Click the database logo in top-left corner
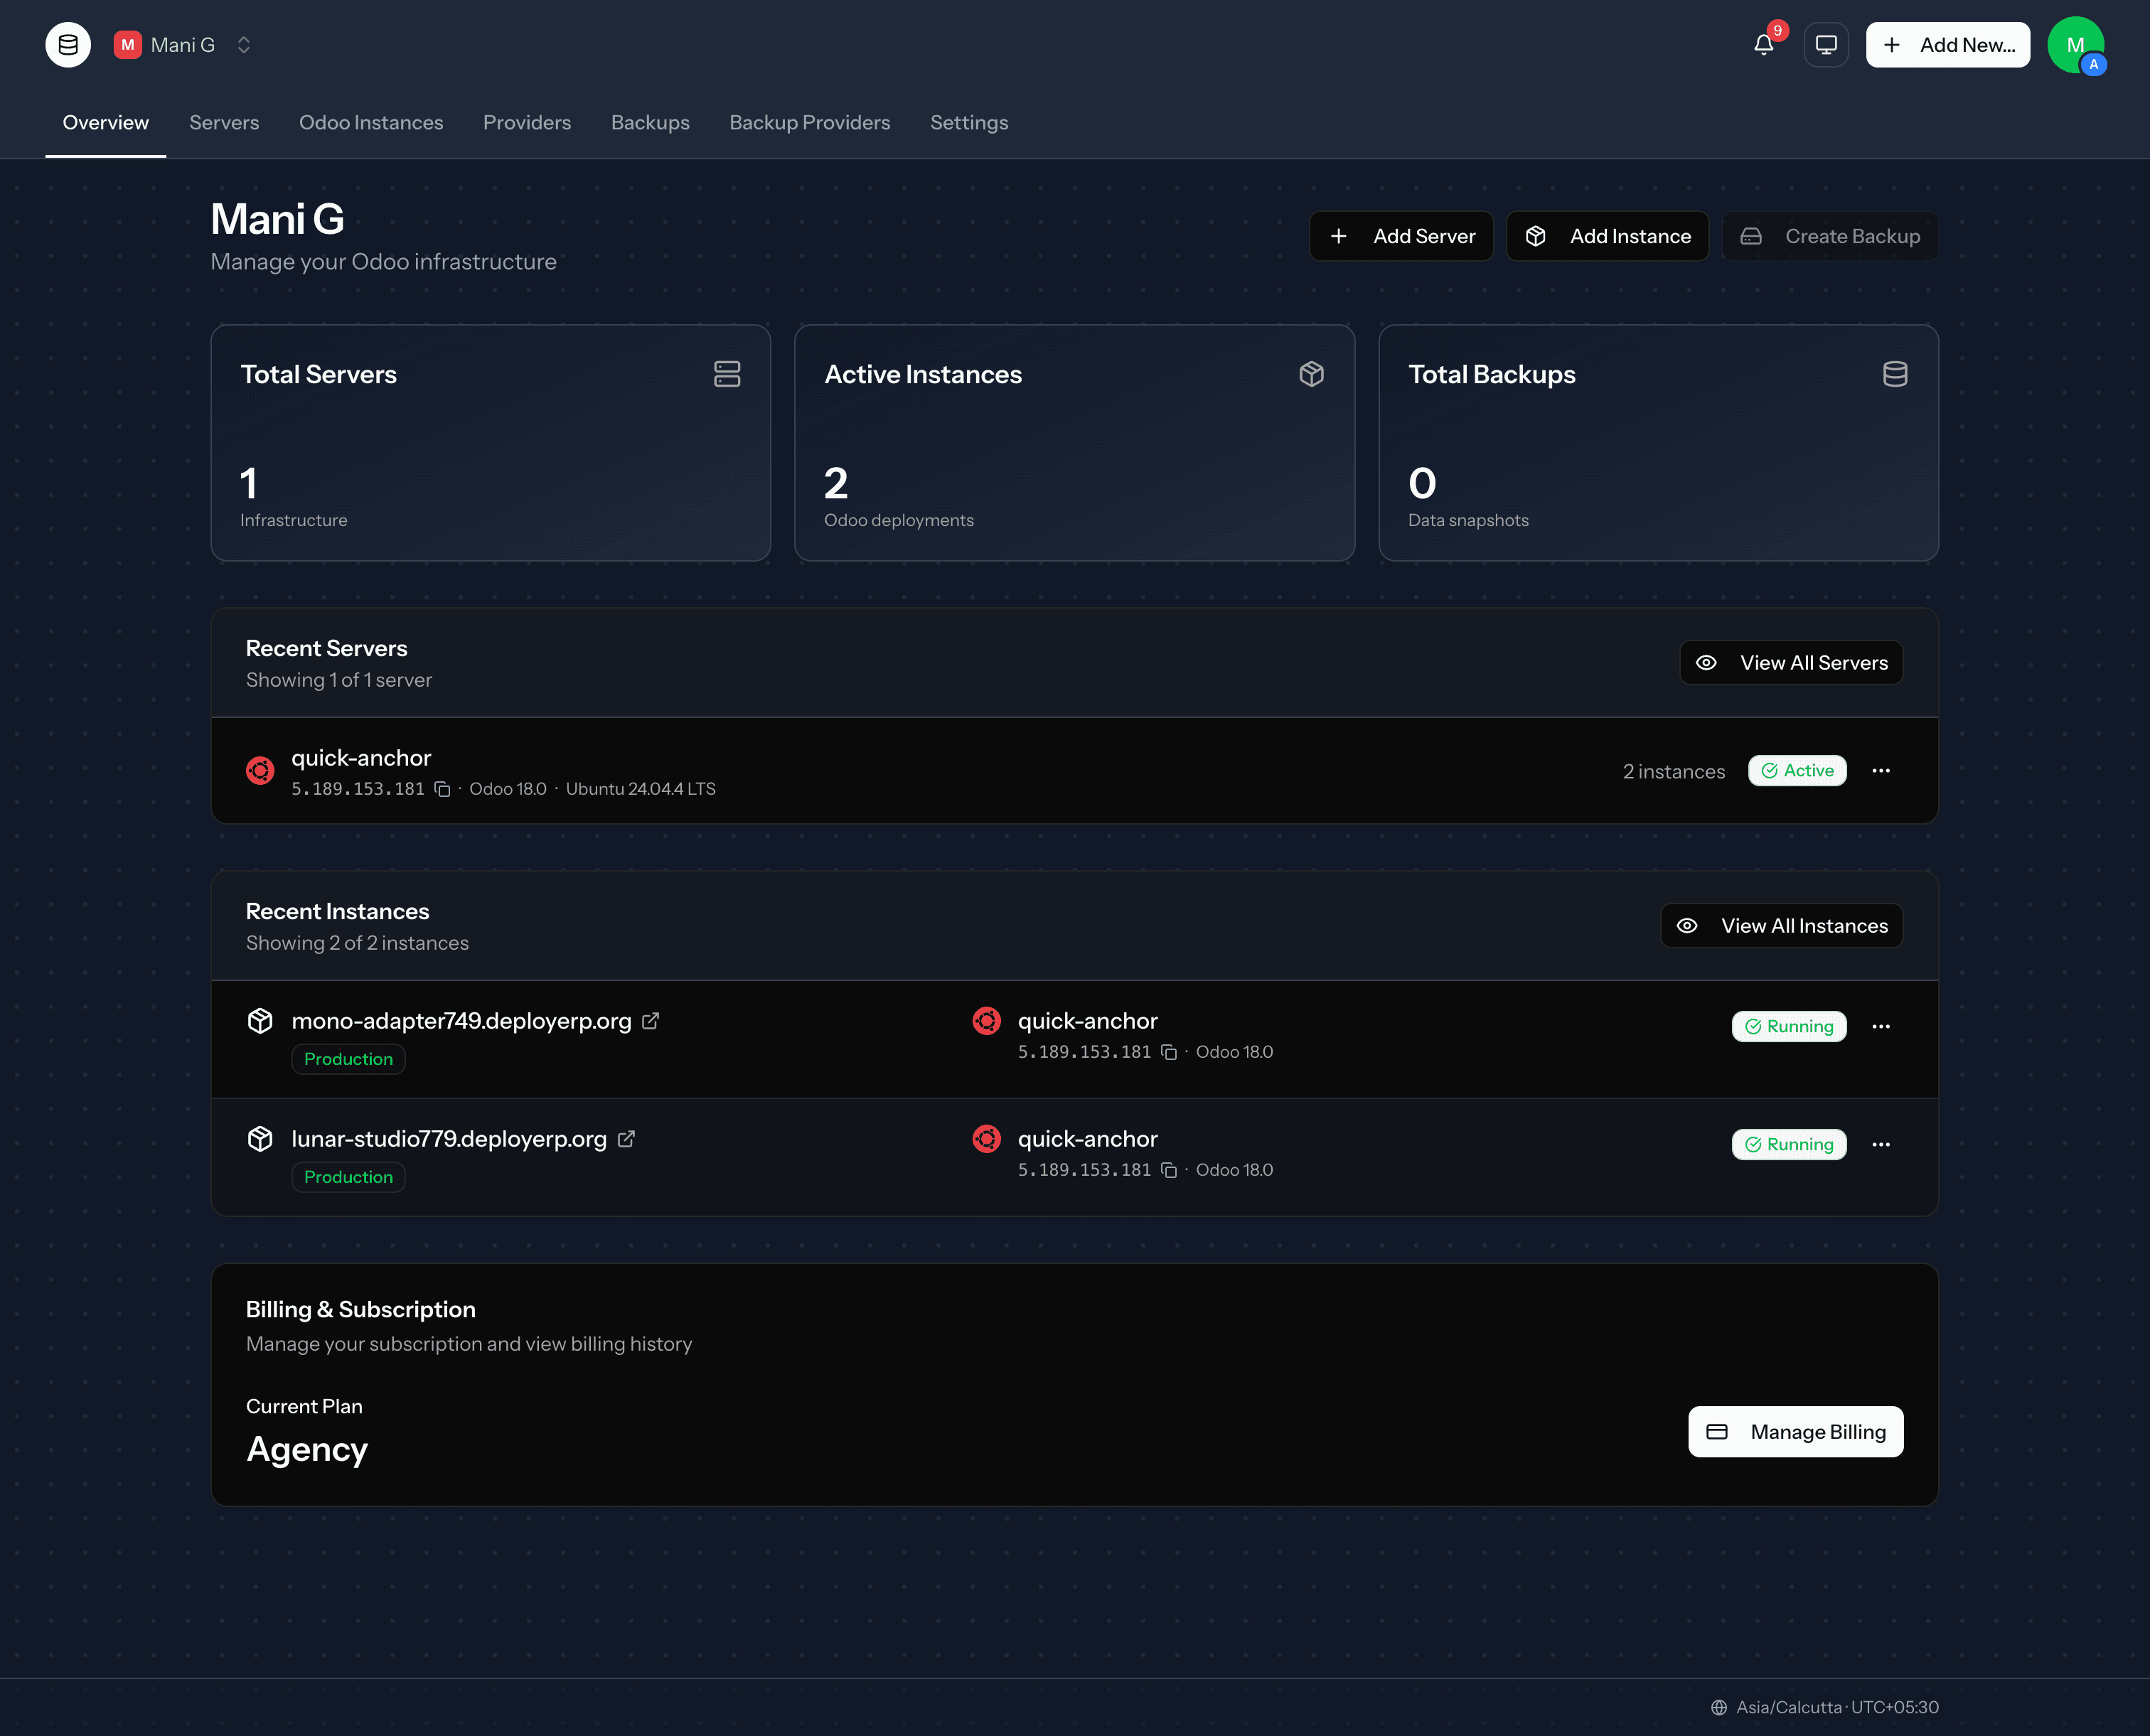The width and height of the screenshot is (2150, 1736). click(68, 45)
